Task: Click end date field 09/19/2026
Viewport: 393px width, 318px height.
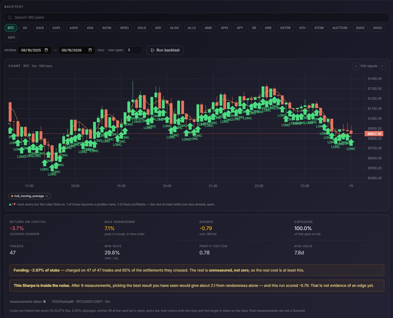Action: (x=77, y=50)
